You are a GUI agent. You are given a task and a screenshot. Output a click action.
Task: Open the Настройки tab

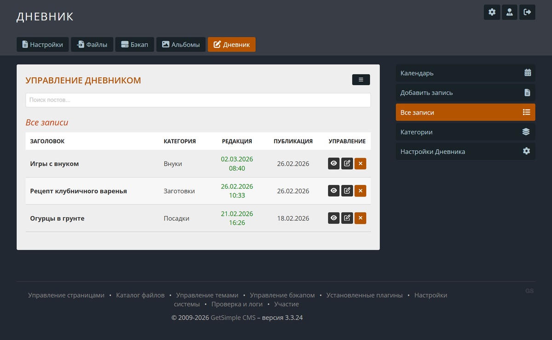43,45
